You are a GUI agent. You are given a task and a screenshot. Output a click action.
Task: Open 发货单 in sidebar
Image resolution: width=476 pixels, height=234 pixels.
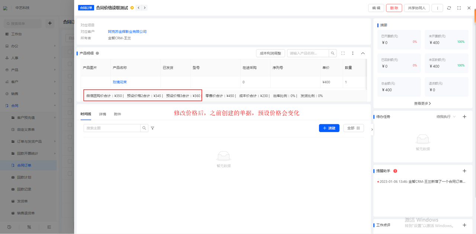click(x=28, y=201)
